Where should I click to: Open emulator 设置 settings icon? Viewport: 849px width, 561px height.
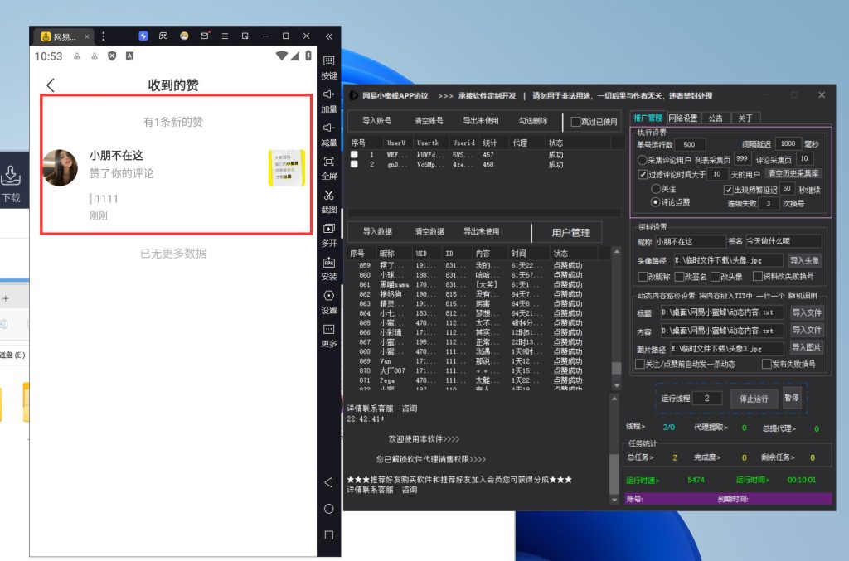click(329, 297)
